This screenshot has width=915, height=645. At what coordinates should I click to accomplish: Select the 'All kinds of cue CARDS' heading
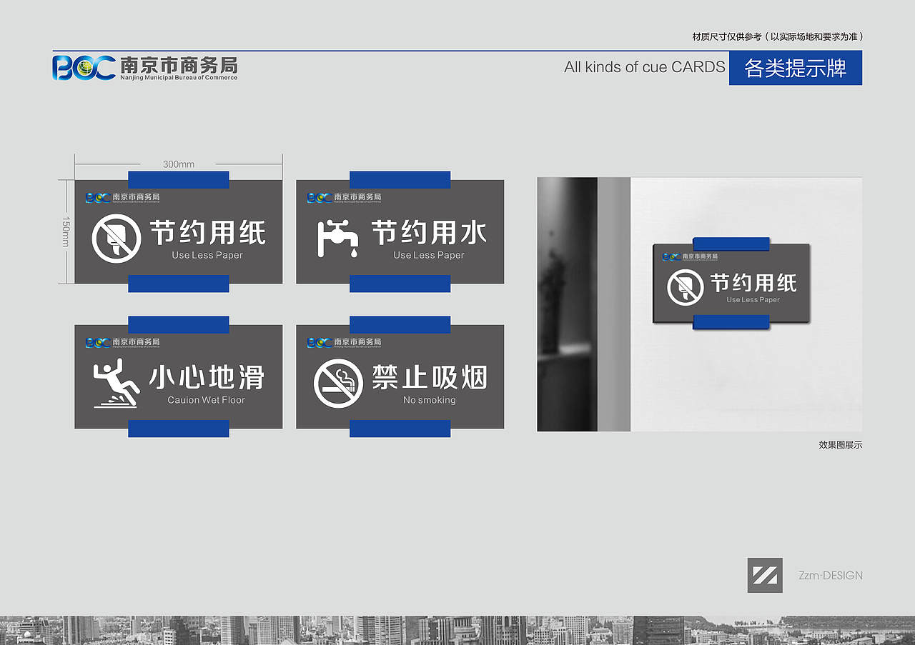click(644, 67)
